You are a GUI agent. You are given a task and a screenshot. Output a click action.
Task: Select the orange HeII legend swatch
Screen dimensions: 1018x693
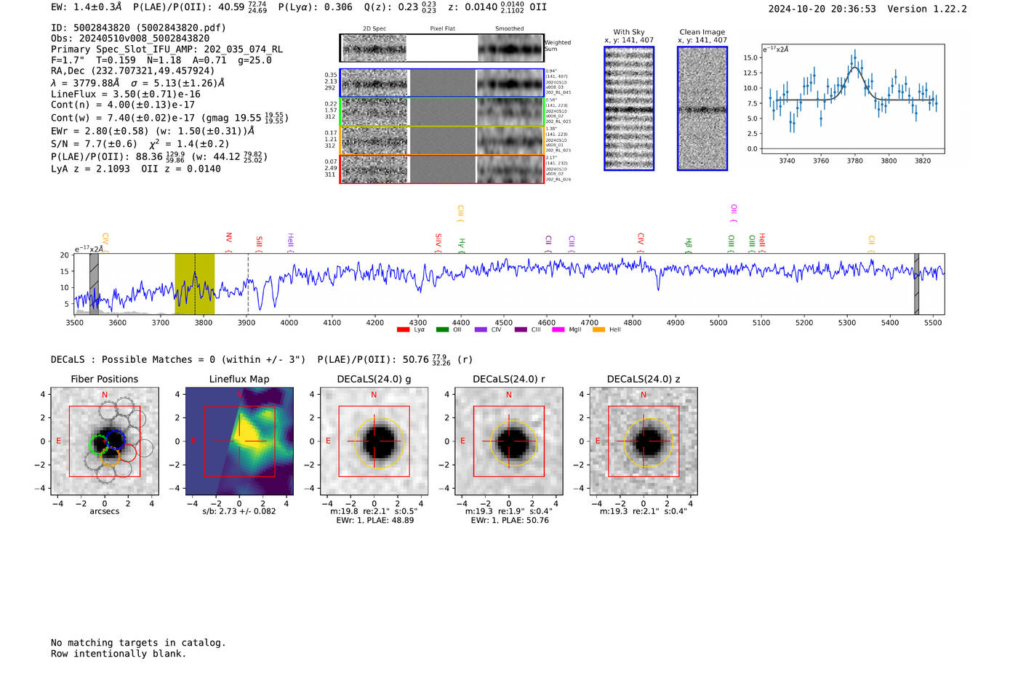pyautogui.click(x=598, y=330)
